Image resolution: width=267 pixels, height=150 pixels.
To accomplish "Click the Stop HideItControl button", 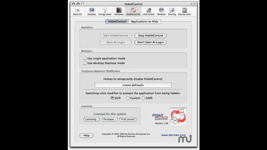I will [x=150, y=36].
